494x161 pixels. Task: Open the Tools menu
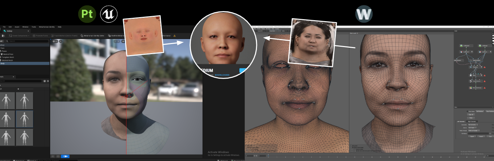pyautogui.click(x=34, y=27)
